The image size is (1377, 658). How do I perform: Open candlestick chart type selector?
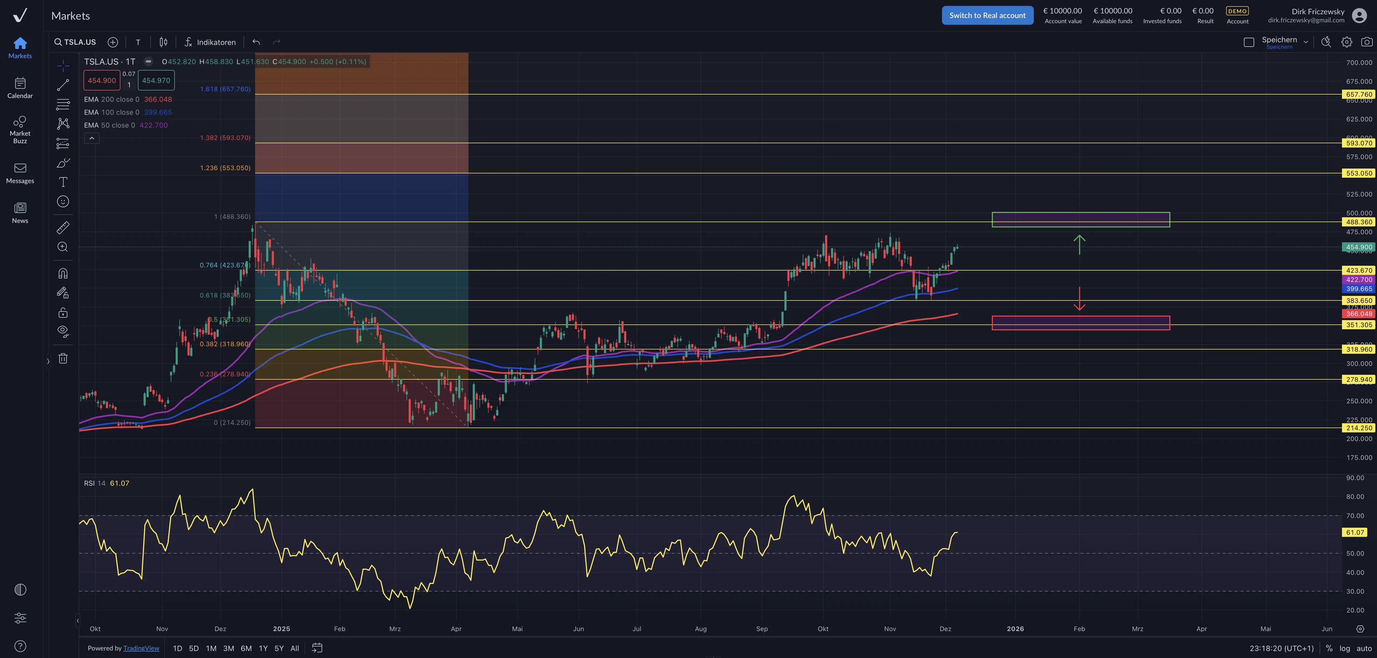pos(164,42)
